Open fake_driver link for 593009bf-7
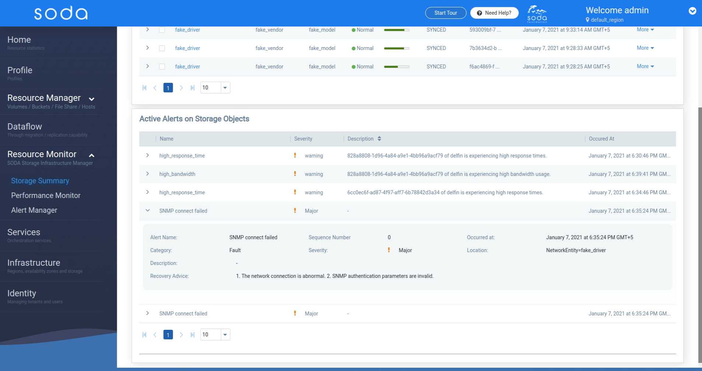This screenshot has width=702, height=371. [188, 30]
